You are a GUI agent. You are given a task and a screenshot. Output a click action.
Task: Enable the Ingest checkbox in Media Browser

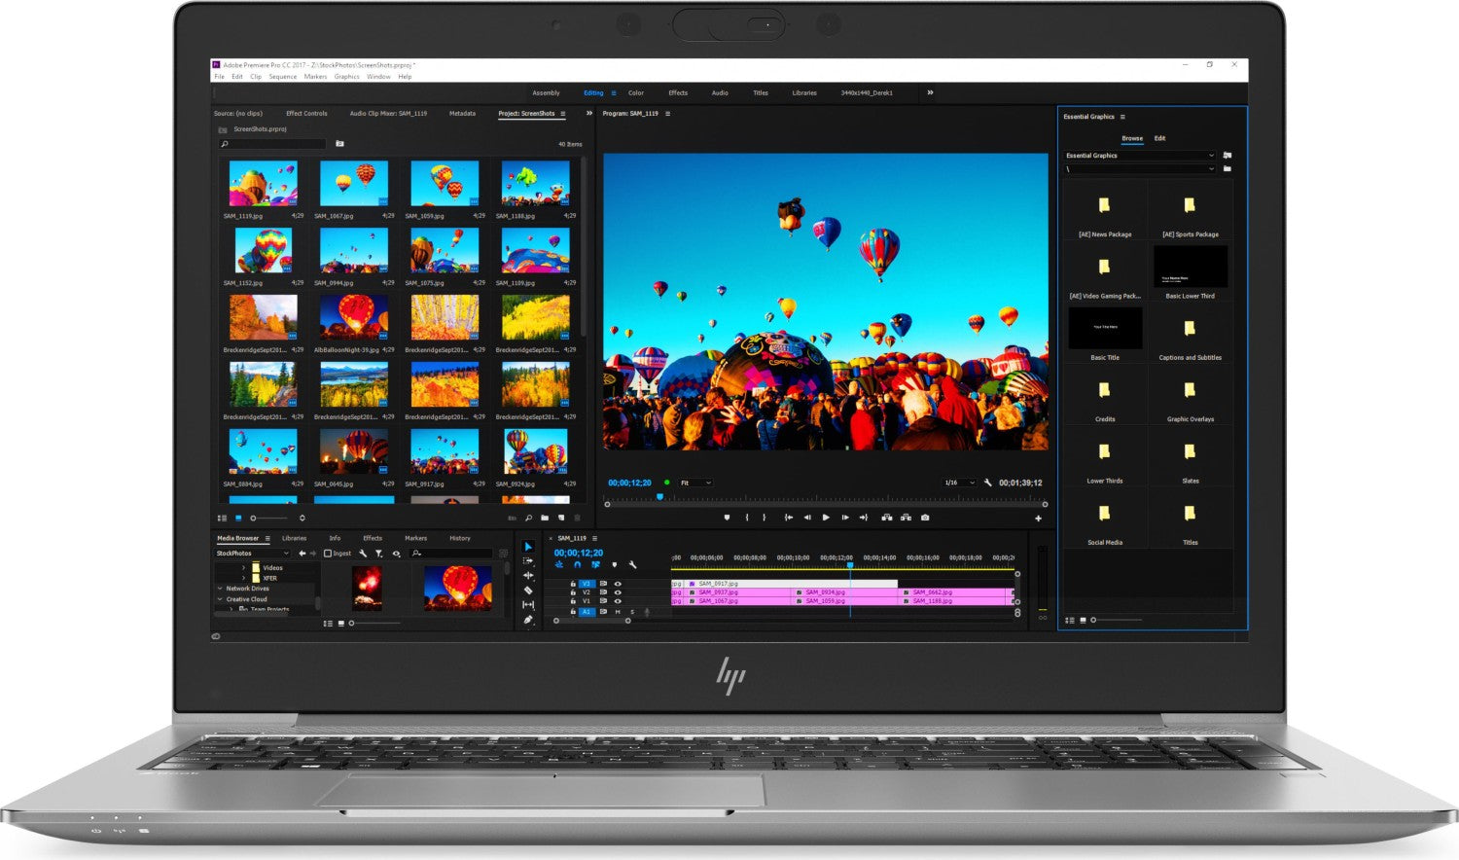coord(328,553)
